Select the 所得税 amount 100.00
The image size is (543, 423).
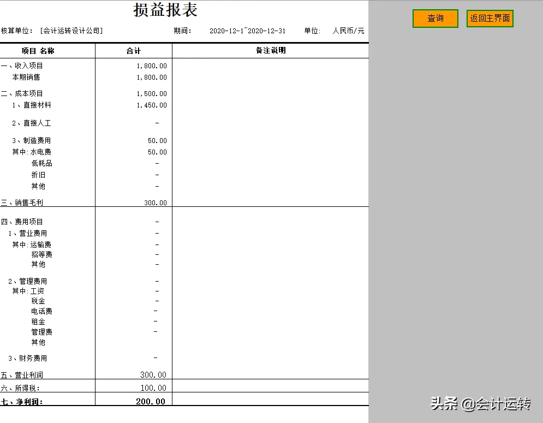153,388
